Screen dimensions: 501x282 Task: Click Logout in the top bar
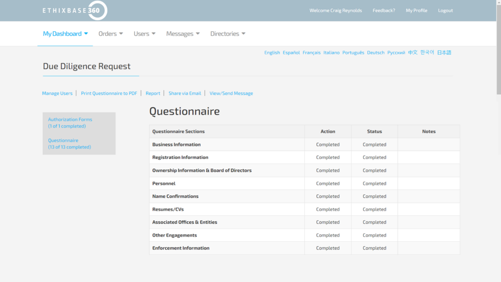click(x=445, y=11)
